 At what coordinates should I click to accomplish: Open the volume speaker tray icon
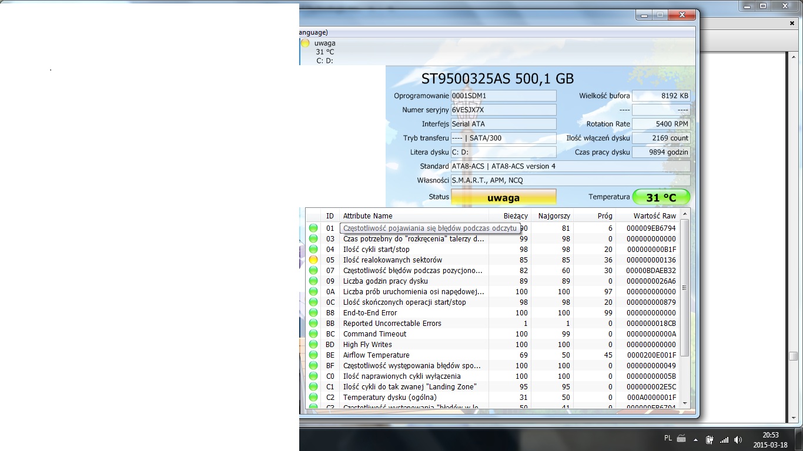pos(738,439)
